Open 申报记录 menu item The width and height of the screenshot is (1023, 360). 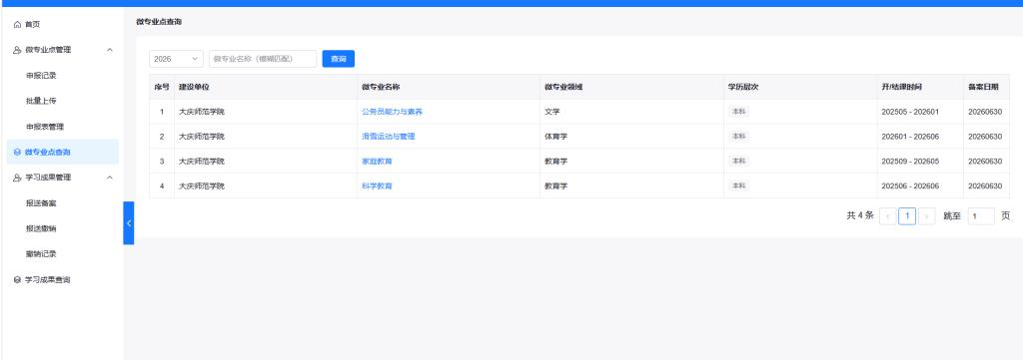click(41, 76)
